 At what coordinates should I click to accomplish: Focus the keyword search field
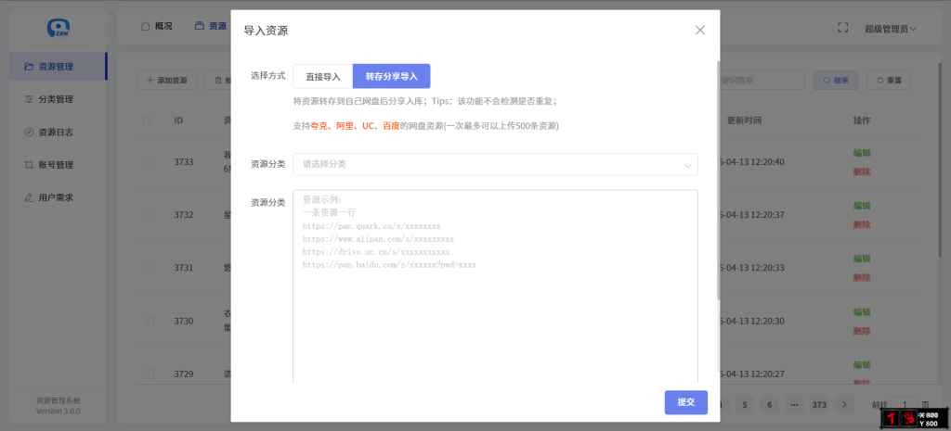point(762,80)
